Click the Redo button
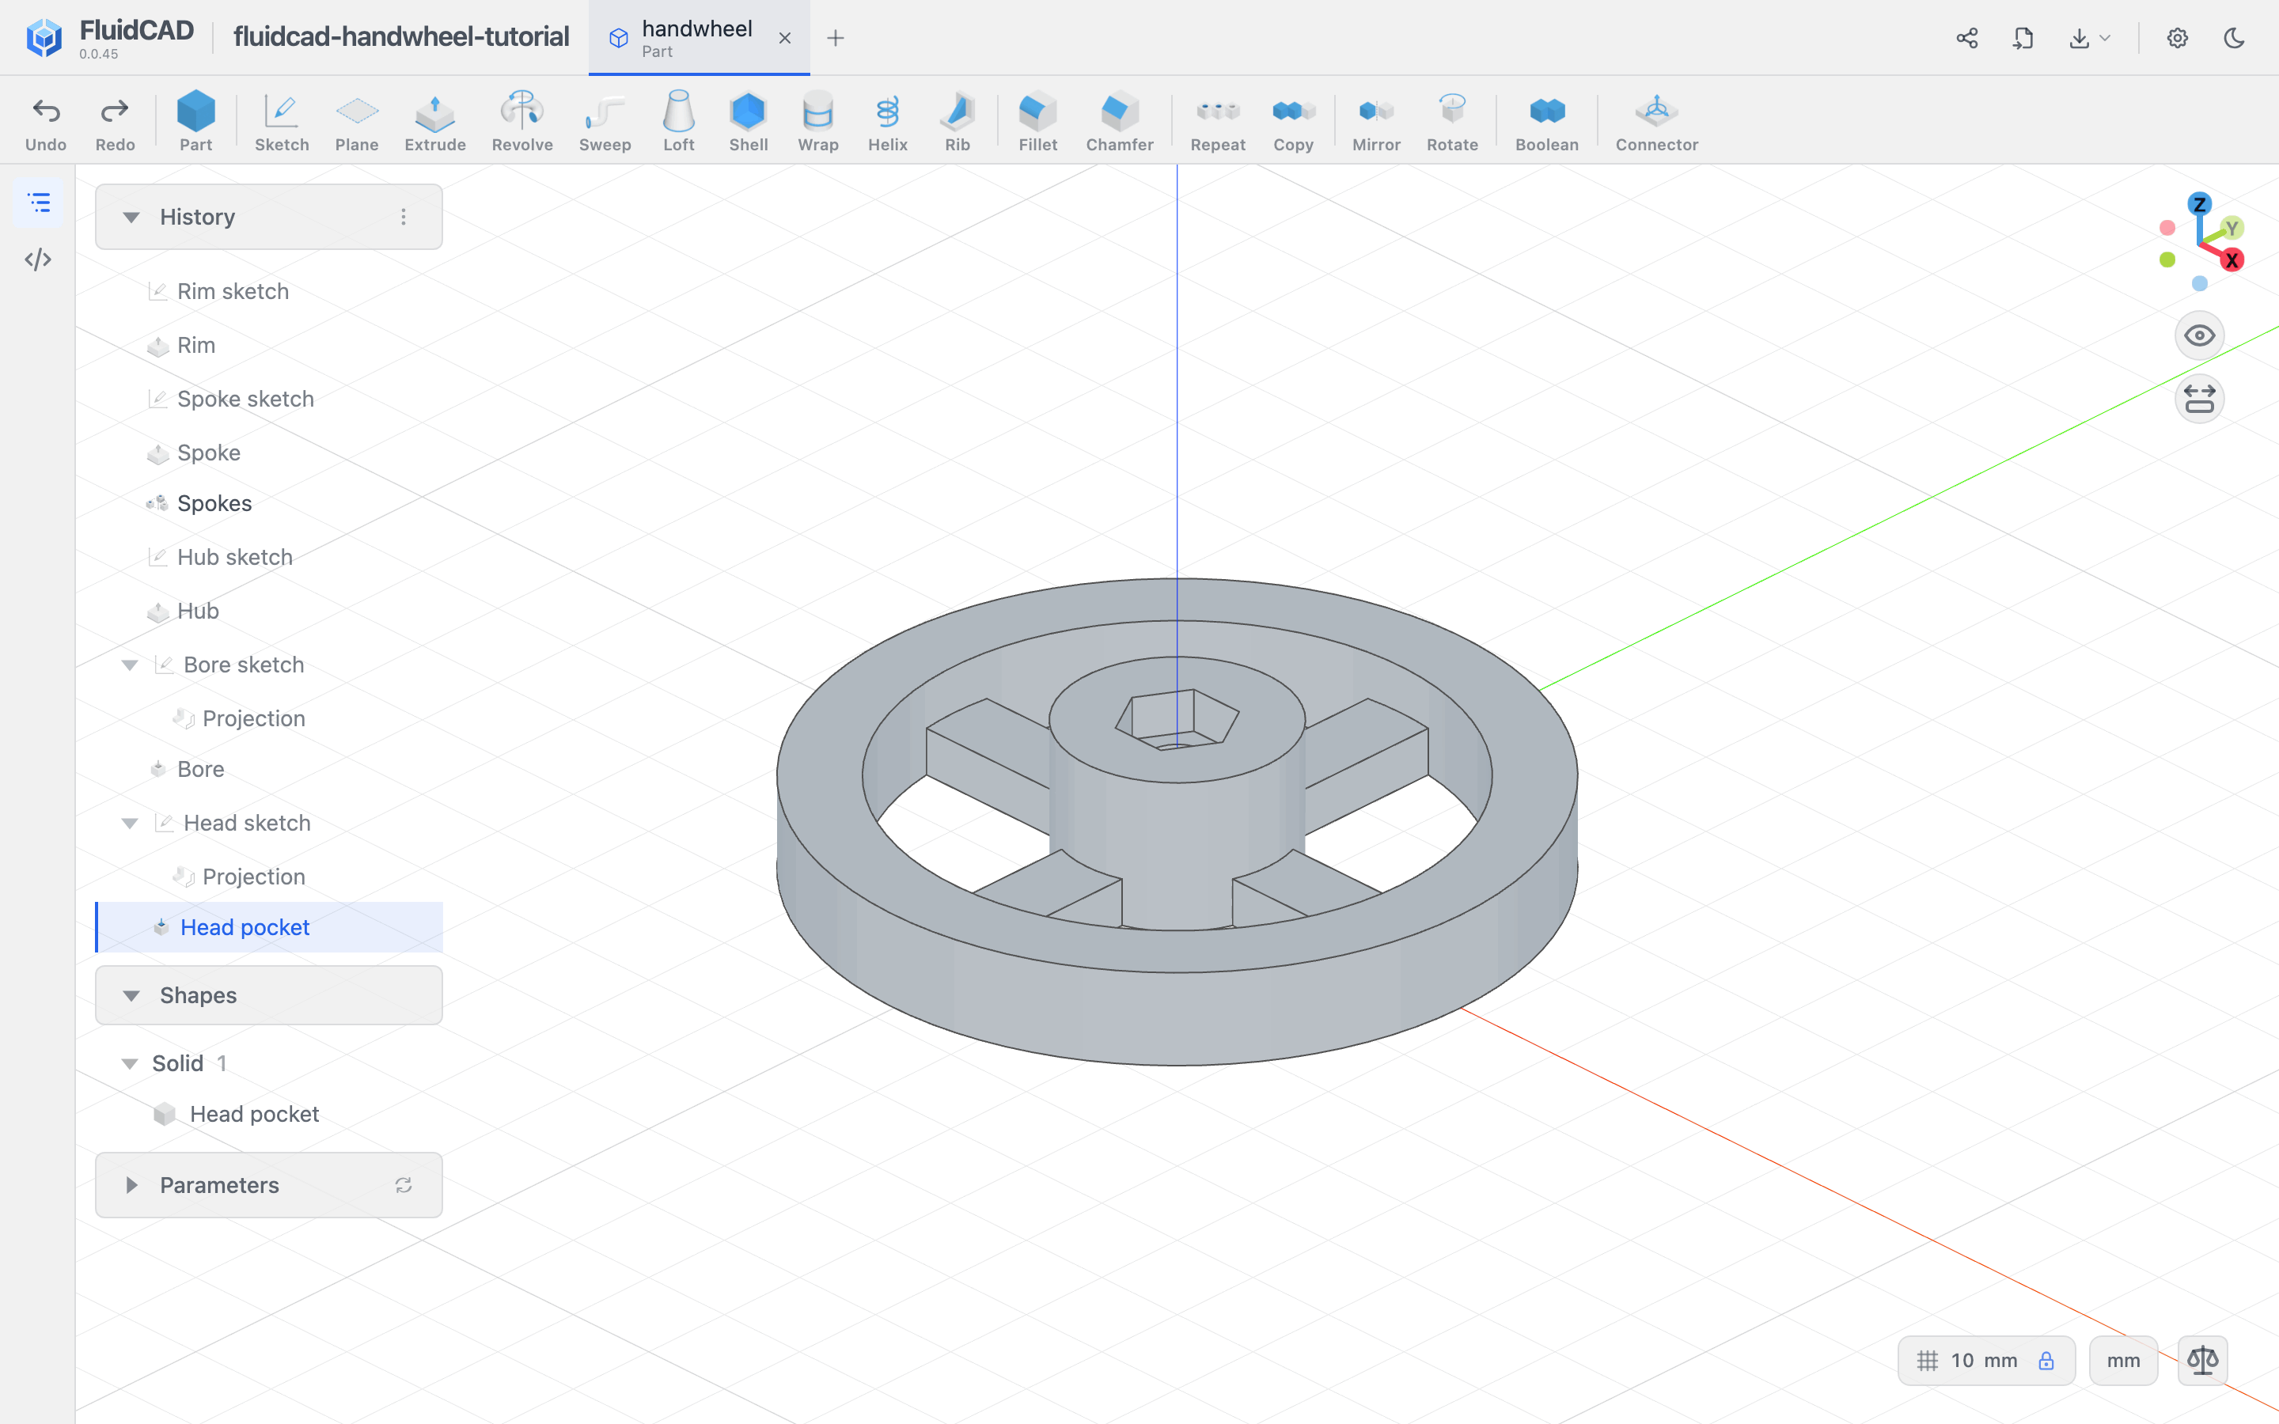The height and width of the screenshot is (1424, 2279). click(115, 122)
